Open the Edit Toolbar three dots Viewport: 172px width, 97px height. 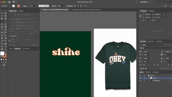[4, 69]
